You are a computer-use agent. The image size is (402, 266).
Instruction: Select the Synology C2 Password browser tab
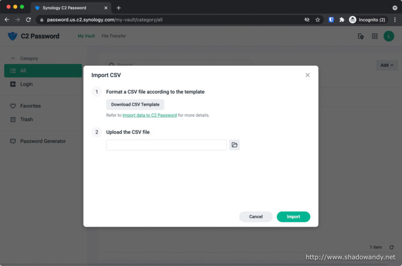pos(70,8)
